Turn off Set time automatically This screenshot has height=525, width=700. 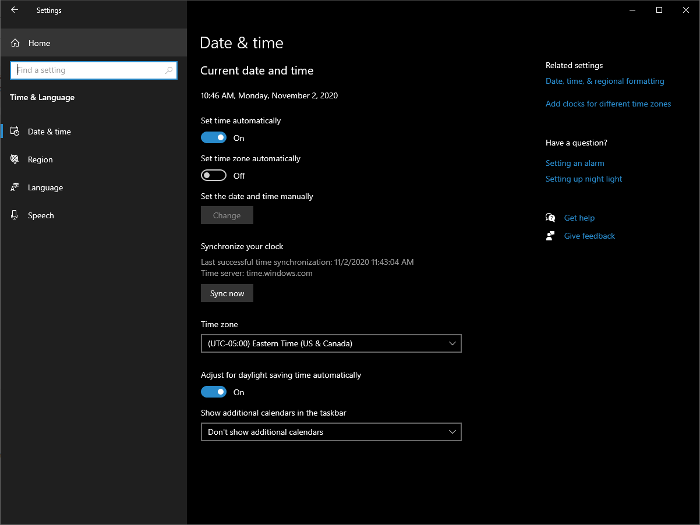[x=214, y=138]
